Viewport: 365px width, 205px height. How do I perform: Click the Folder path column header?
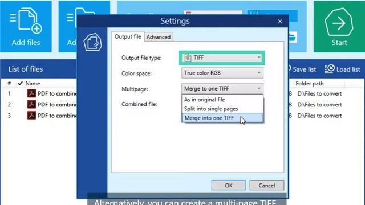[x=309, y=84]
